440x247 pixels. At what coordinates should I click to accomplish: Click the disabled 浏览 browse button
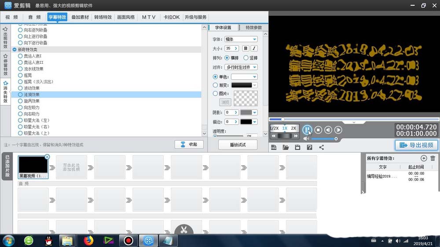tap(225, 102)
